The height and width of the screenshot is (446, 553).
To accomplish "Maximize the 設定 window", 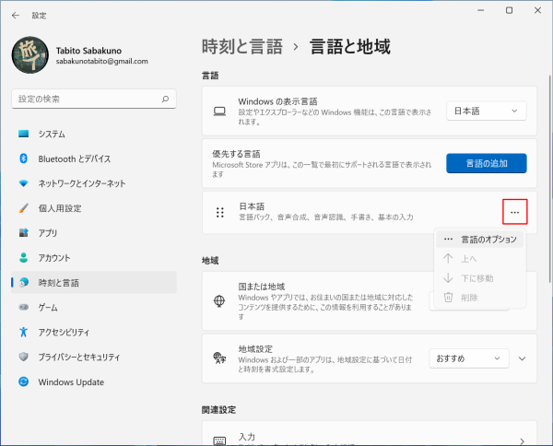I will 509,10.
